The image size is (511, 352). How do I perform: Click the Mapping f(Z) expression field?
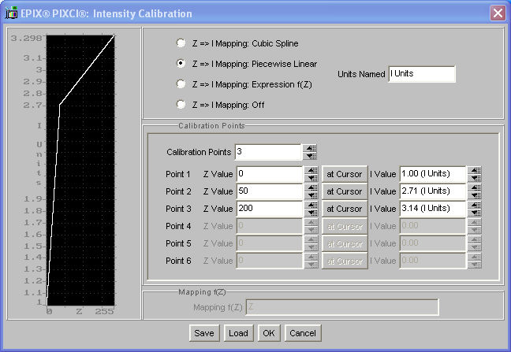[x=342, y=307]
